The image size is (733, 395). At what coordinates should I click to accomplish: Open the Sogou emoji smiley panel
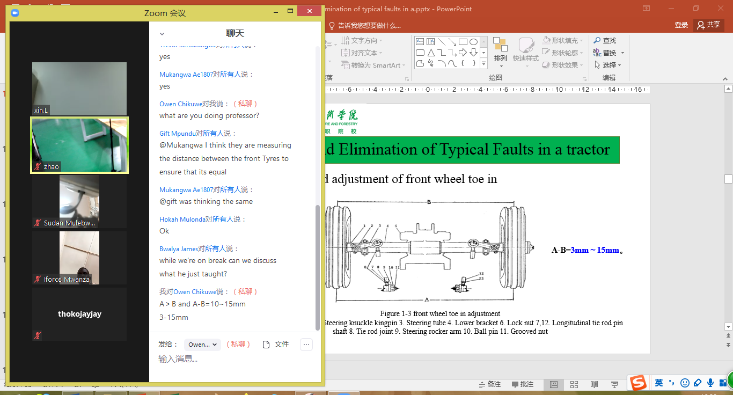685,383
